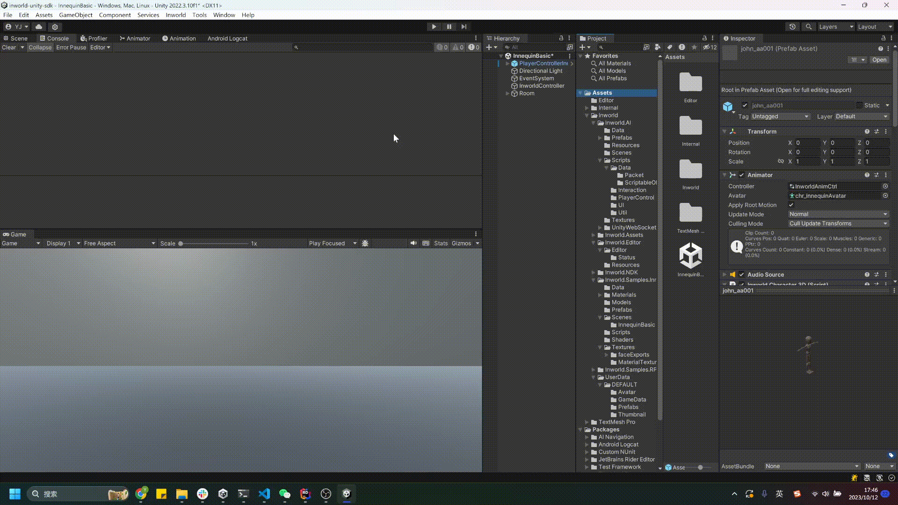Image resolution: width=898 pixels, height=505 pixels.
Task: Open the Play Focused dropdown
Action: coord(333,243)
